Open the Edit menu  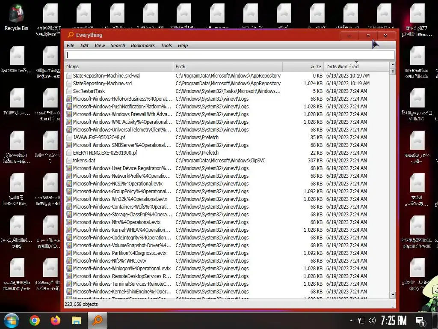(x=84, y=45)
